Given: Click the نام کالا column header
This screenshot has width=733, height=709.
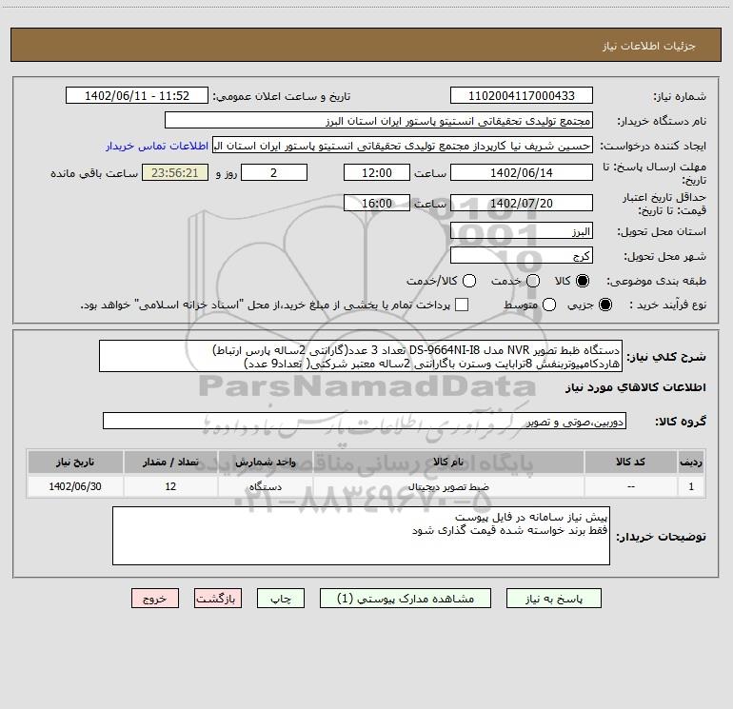Looking at the screenshot, I should coord(448,463).
